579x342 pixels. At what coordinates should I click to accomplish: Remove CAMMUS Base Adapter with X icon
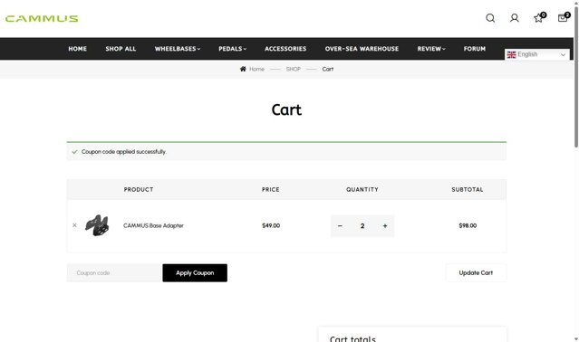(x=74, y=225)
